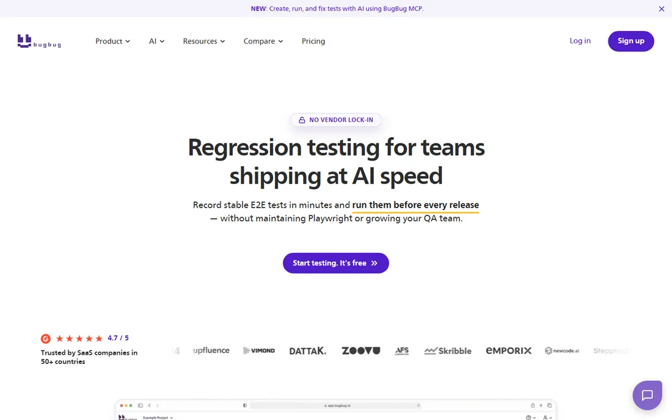Click the Log in link
Image resolution: width=672 pixels, height=420 pixels.
click(580, 41)
